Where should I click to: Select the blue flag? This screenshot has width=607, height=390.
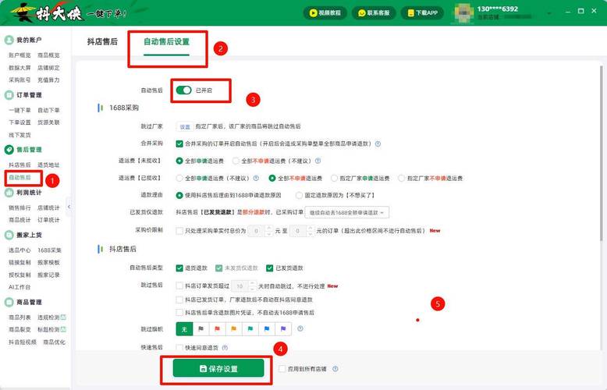pyautogui.click(x=267, y=329)
